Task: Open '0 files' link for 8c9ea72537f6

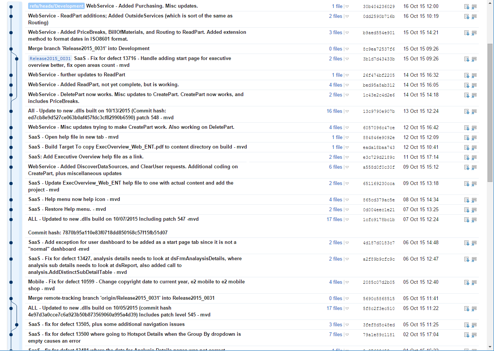Action: (x=336, y=49)
